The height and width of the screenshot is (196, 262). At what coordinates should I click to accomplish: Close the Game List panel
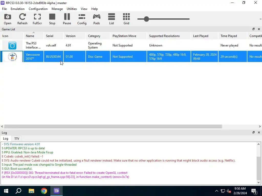click(259, 29)
